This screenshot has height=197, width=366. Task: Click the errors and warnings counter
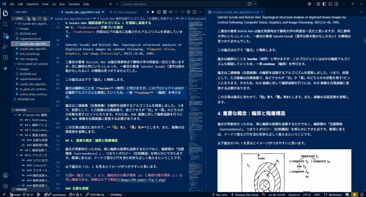76,194
